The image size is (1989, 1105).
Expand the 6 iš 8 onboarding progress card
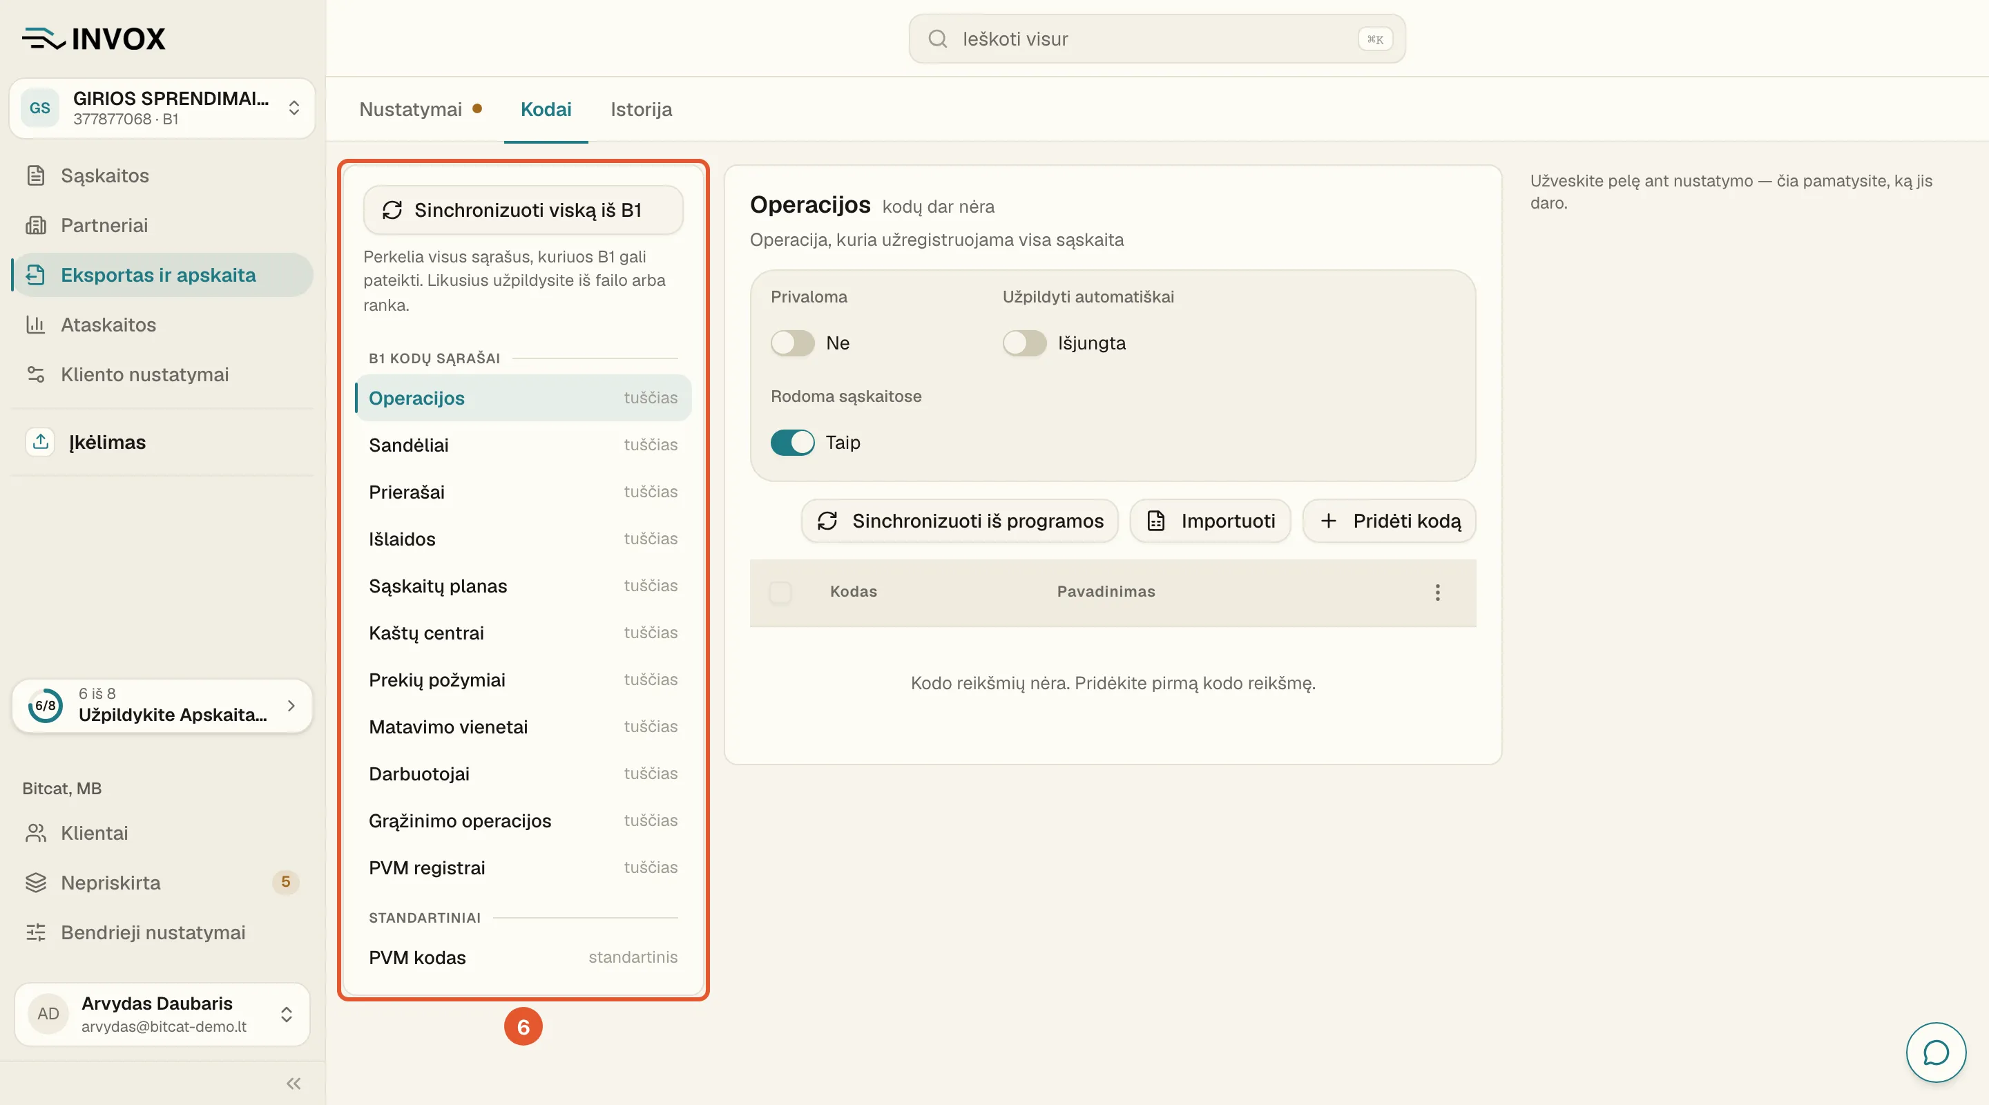[162, 705]
